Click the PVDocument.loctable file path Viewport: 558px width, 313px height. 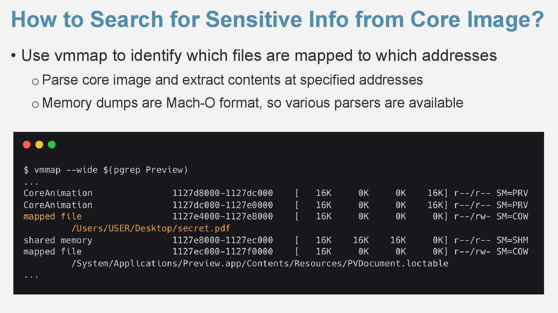coord(260,263)
